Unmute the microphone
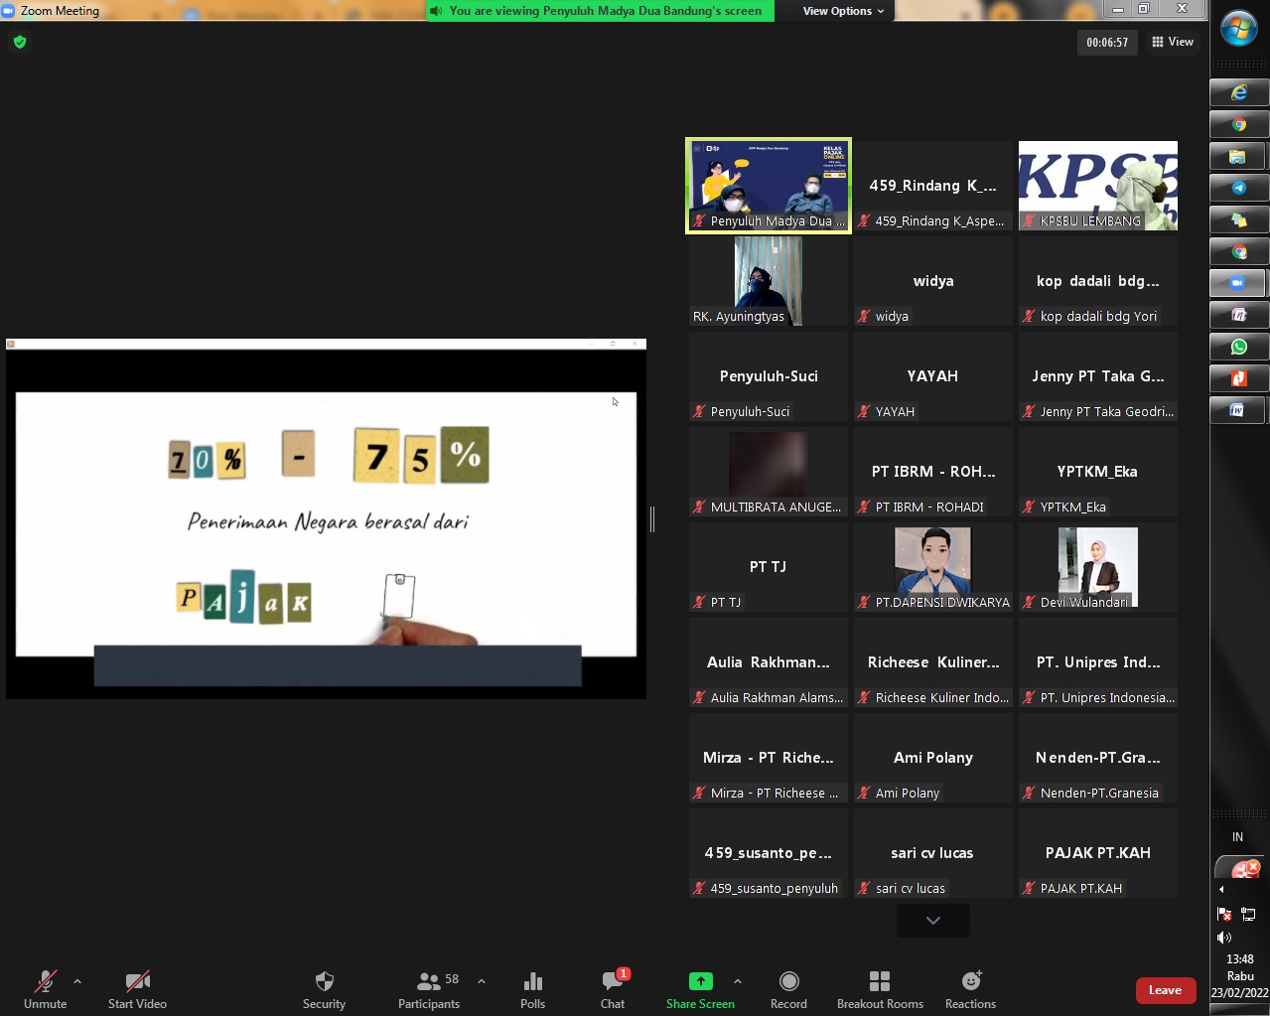This screenshot has width=1270, height=1016. coord(45,982)
